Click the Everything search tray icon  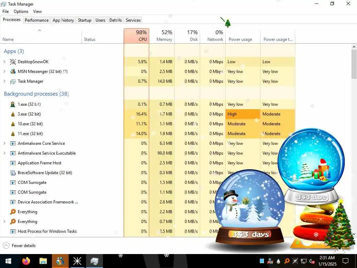(287, 261)
